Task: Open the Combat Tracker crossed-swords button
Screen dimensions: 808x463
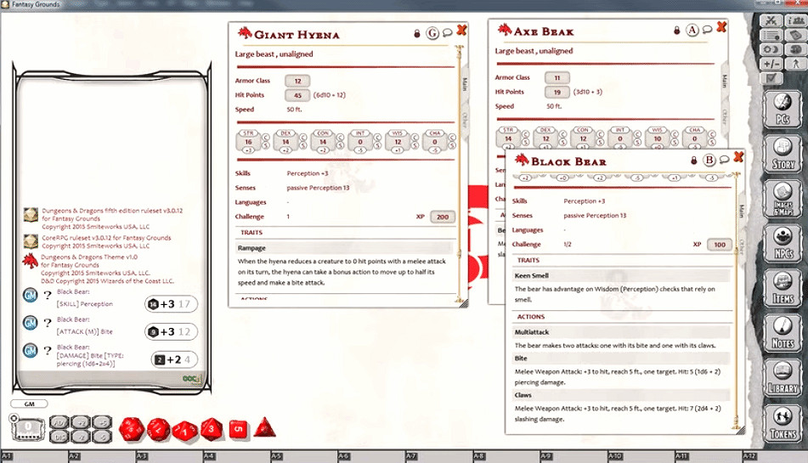Action: click(771, 21)
